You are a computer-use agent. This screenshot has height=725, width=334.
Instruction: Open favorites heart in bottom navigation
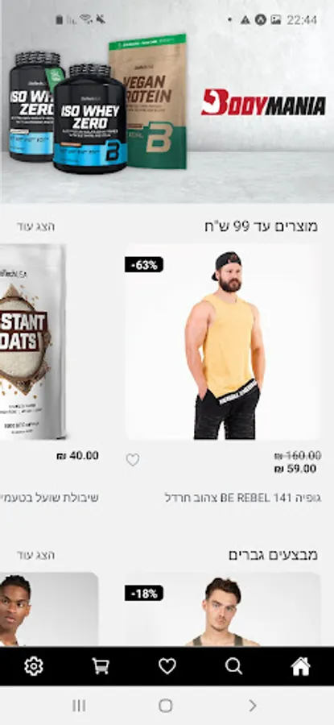pyautogui.click(x=167, y=666)
